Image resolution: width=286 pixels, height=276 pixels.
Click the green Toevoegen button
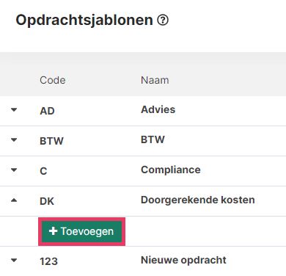(81, 231)
